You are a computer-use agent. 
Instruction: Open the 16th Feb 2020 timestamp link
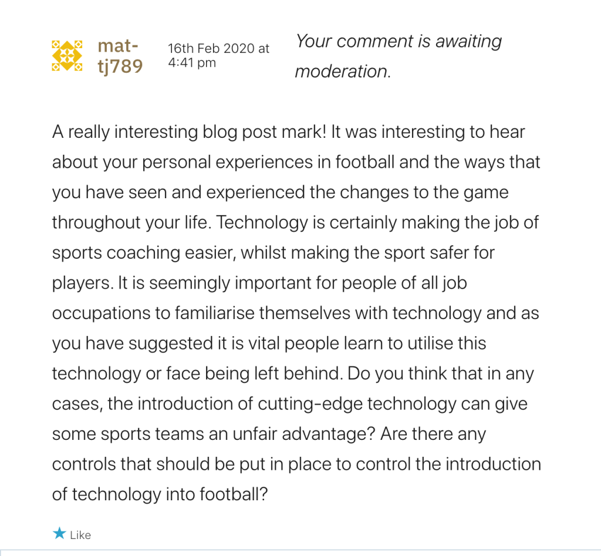click(x=218, y=55)
